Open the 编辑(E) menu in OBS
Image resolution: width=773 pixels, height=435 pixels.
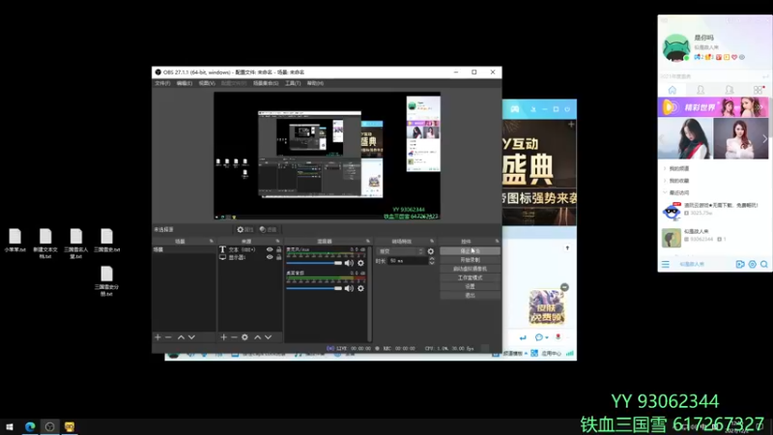coord(184,83)
